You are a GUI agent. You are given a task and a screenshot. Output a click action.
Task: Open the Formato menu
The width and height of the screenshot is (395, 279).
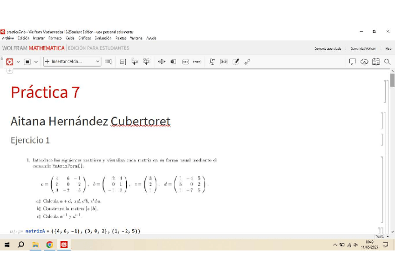(55, 38)
